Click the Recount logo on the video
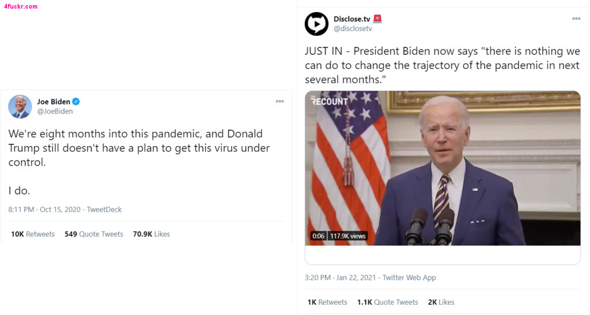The image size is (590, 315). [x=329, y=101]
